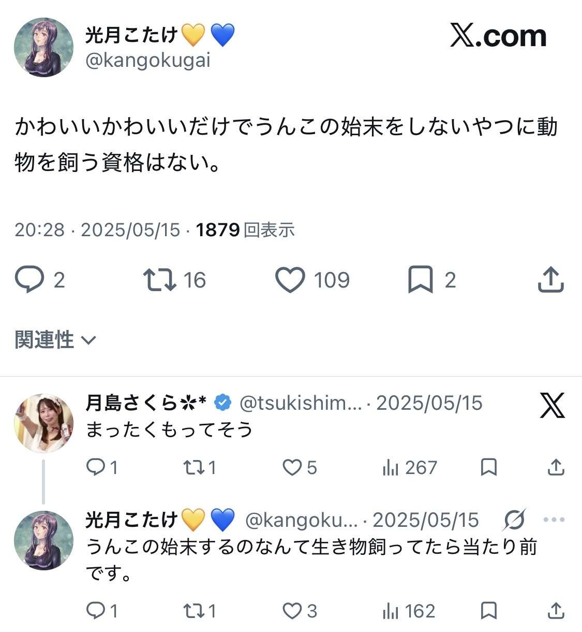Screen dimensions: 582x632
Task: Like 月島さくら's reply
Action: [292, 467]
